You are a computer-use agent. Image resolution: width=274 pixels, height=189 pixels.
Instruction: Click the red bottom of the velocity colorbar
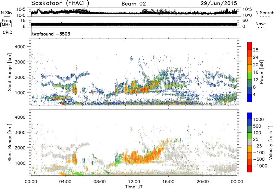point(250,169)
